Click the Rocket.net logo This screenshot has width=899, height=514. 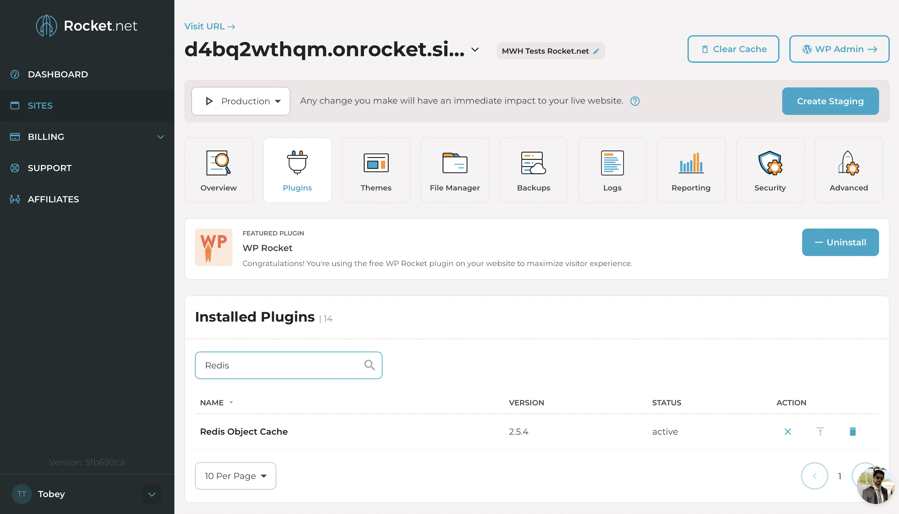87,25
